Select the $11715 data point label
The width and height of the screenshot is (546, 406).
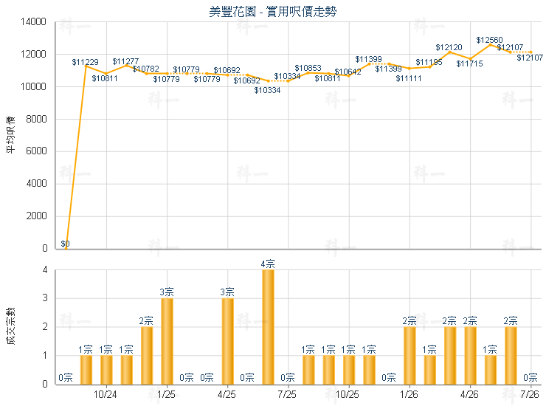(470, 63)
